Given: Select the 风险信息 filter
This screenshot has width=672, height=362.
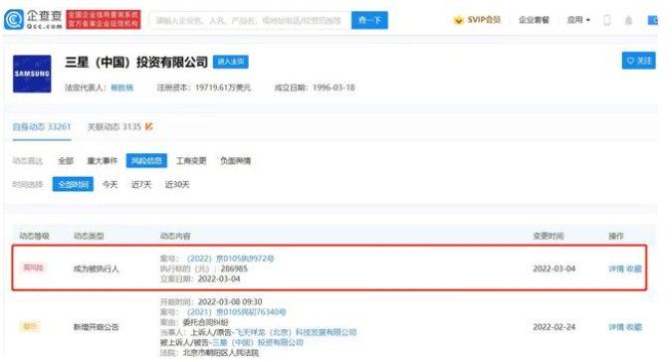Looking at the screenshot, I should [x=146, y=161].
